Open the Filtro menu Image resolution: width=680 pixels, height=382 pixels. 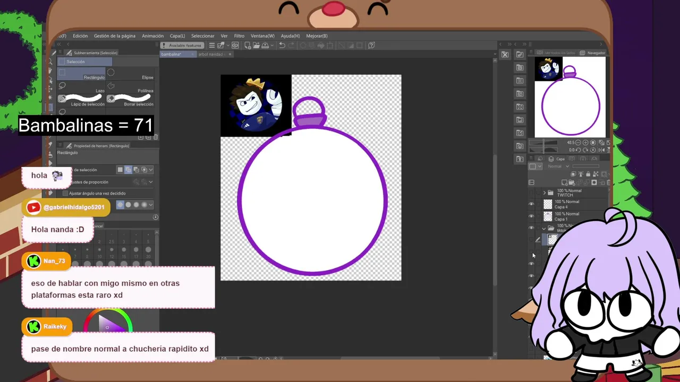tap(239, 36)
